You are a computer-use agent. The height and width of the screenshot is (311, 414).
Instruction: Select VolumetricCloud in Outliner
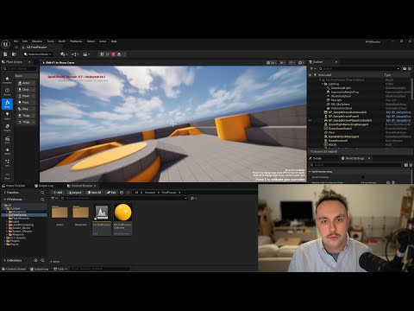pyautogui.click(x=341, y=108)
